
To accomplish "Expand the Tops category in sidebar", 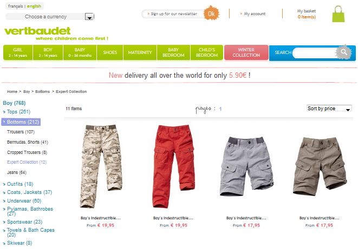I will click(18, 112).
